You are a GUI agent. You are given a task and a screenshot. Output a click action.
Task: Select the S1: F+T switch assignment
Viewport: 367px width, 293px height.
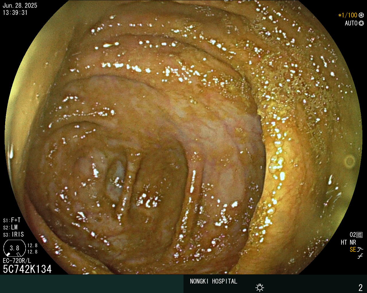click(12, 220)
